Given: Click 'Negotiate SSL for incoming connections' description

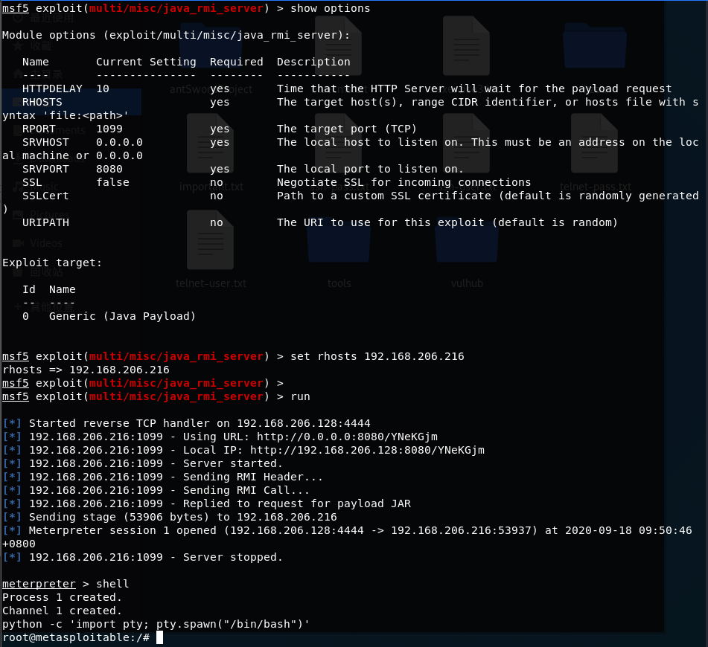Looking at the screenshot, I should (x=404, y=182).
